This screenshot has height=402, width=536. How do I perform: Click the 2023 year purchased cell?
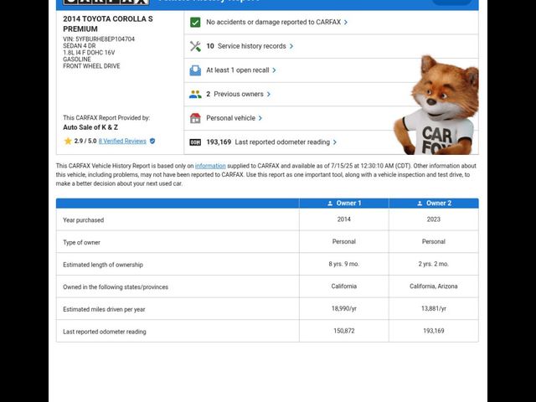434,219
